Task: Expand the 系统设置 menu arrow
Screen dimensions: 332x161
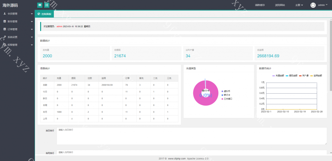Action: click(32, 37)
